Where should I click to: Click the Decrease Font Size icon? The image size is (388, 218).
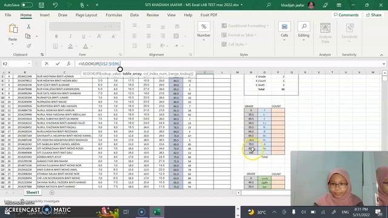(113, 36)
